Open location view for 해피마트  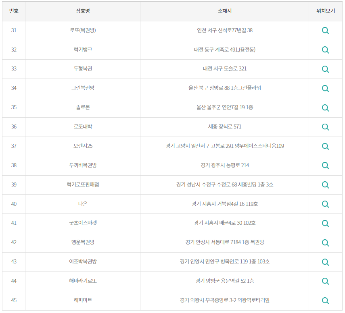pos(325,301)
